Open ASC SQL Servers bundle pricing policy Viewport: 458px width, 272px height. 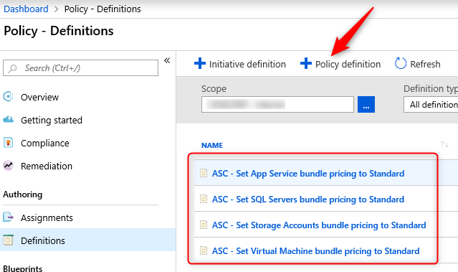click(308, 200)
